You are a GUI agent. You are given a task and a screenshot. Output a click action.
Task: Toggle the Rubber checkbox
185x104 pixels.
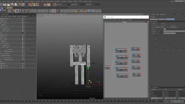click(166, 25)
